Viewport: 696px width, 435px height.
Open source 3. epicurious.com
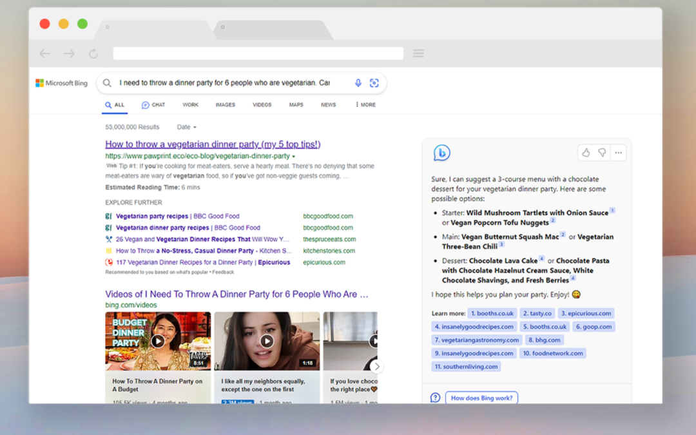(586, 313)
